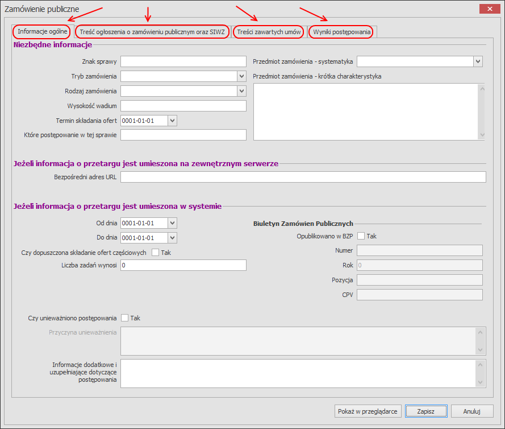The height and width of the screenshot is (429, 505).
Task: Click the Zapisz button
Action: click(x=426, y=411)
